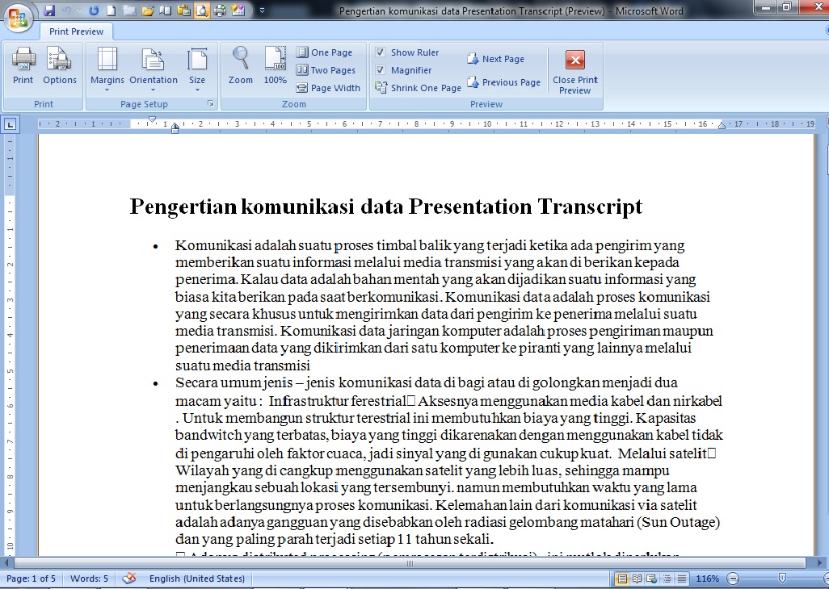829x589 pixels.
Task: Select the Print Preview tab
Action: [x=76, y=31]
